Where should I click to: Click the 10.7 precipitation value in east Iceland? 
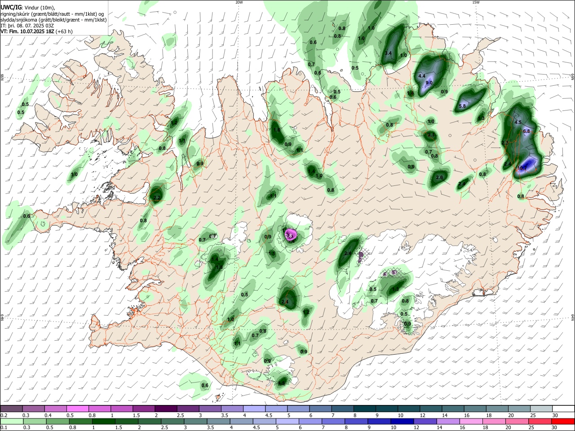click(522, 168)
